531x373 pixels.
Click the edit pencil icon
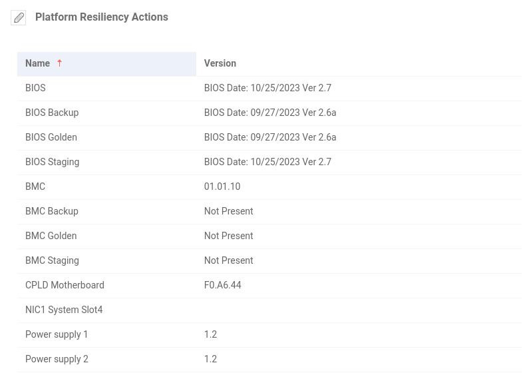click(19, 18)
